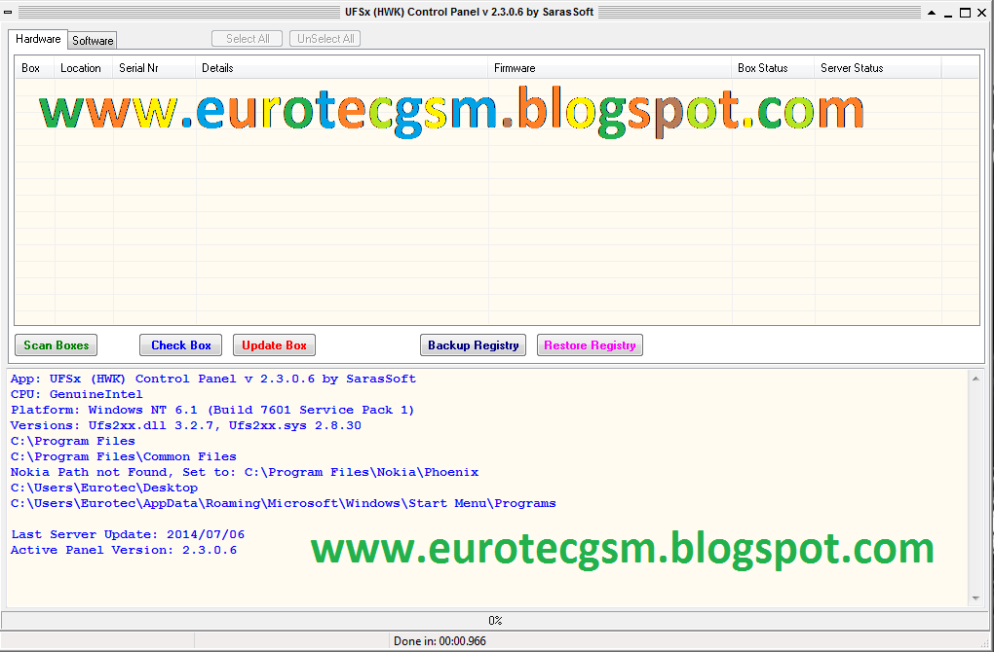Image resolution: width=994 pixels, height=652 pixels.
Task: Click the 'App: UFSx (HWK) Control Panel' log line
Action: (213, 379)
